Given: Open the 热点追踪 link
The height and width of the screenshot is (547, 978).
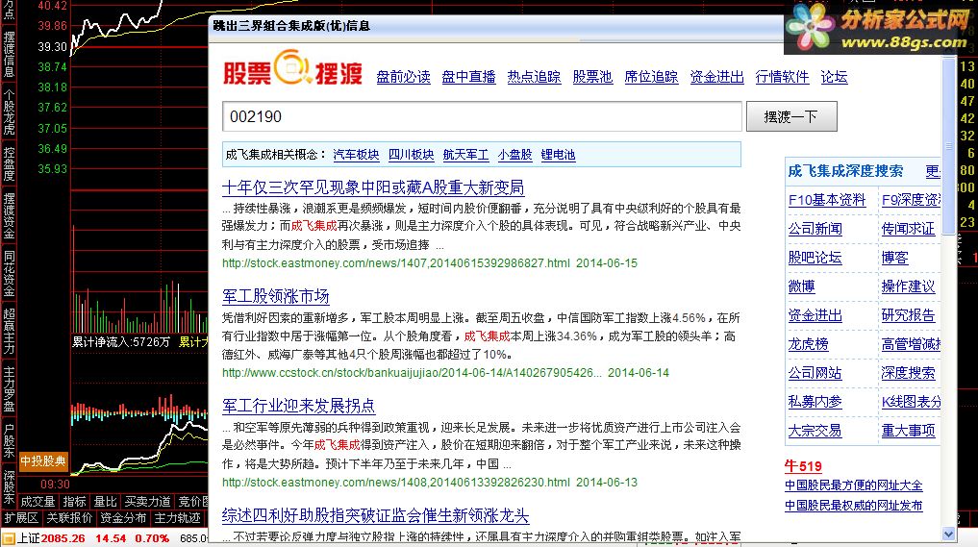Looking at the screenshot, I should (534, 77).
